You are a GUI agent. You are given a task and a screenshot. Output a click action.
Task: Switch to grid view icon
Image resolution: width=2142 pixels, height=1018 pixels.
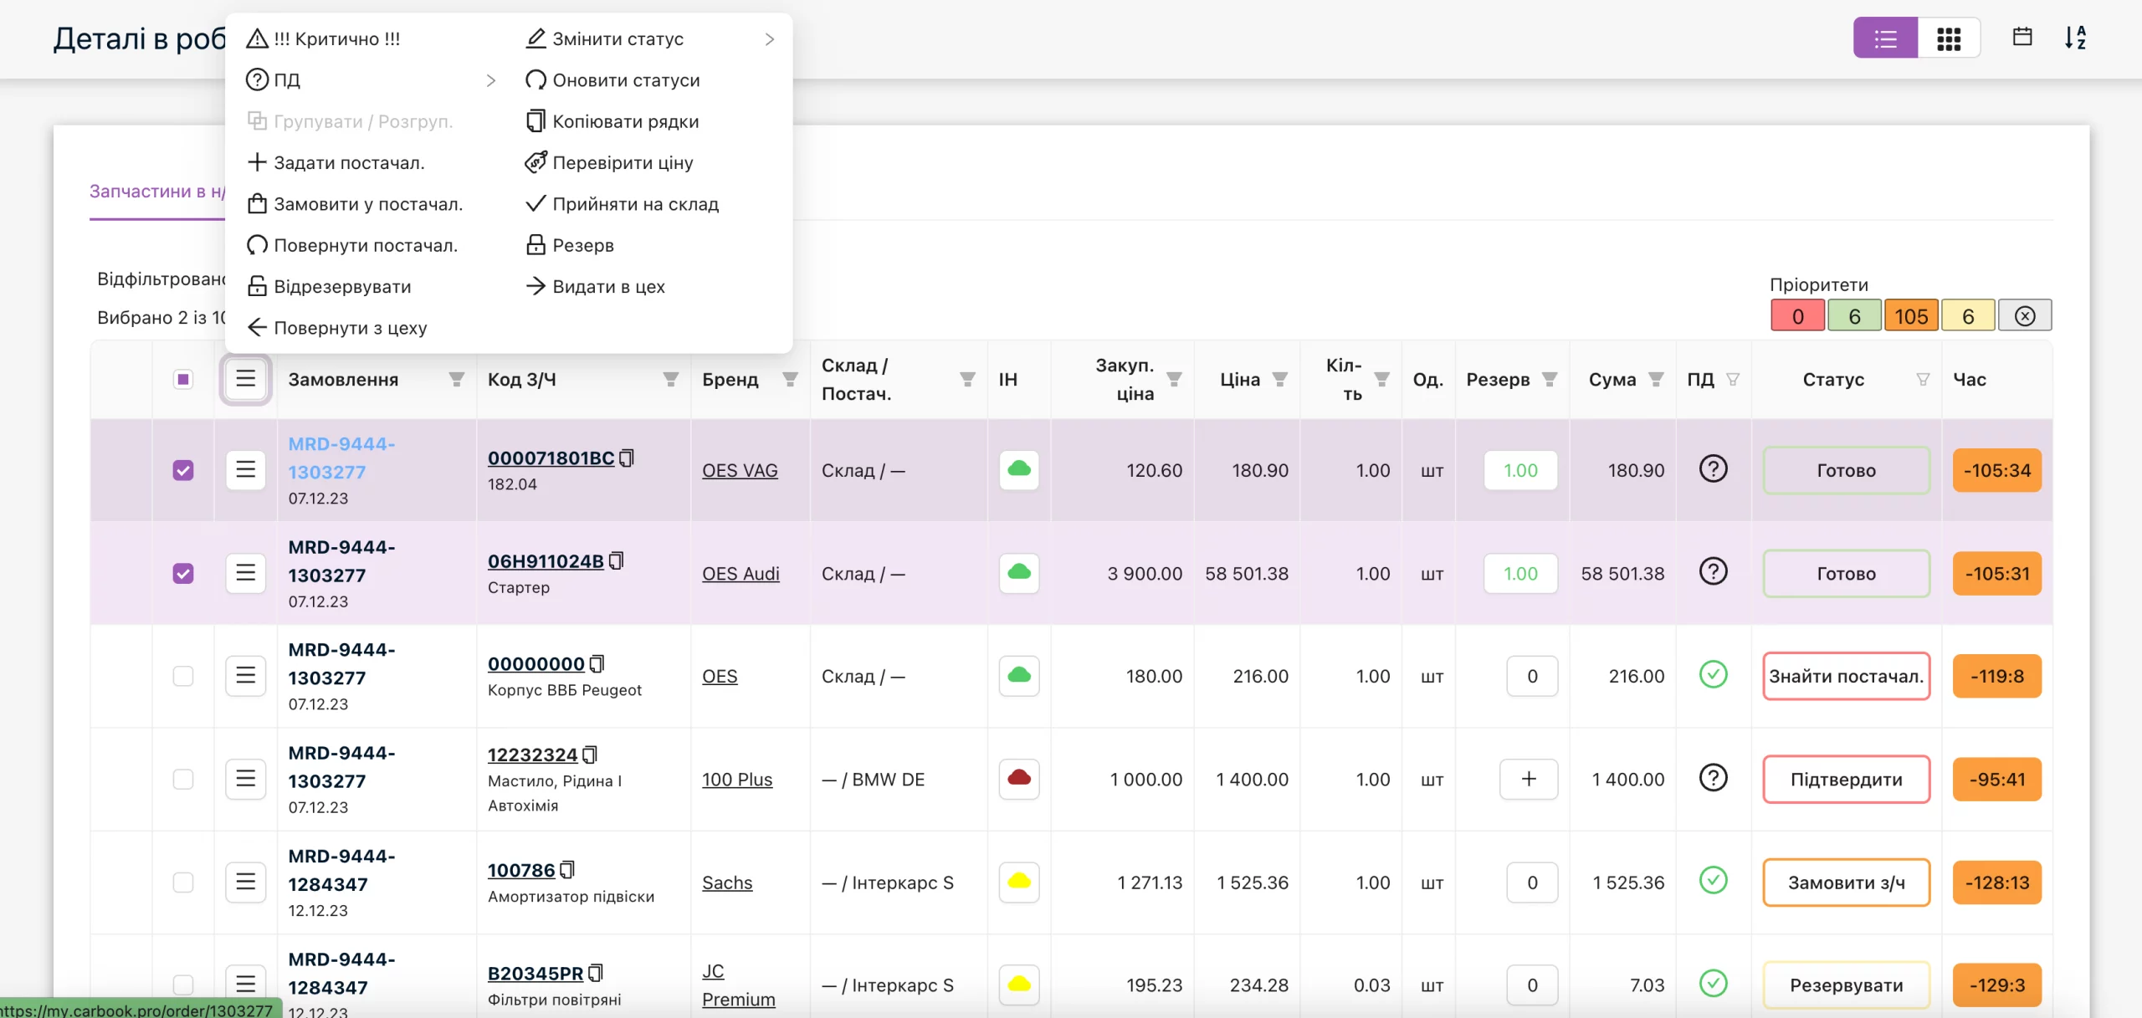click(x=1949, y=38)
